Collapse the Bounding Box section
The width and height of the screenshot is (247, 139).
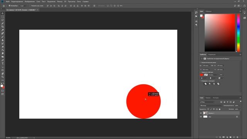(201, 63)
